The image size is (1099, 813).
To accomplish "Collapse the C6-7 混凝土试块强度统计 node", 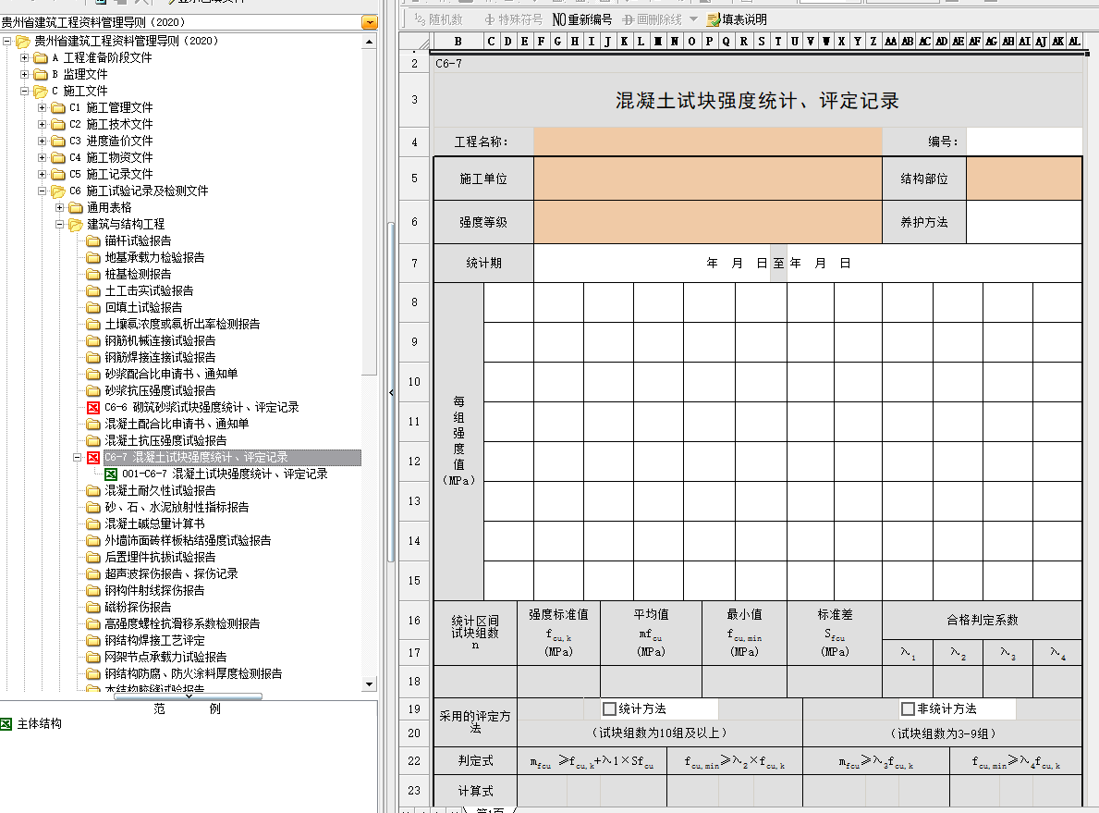I will 77,457.
